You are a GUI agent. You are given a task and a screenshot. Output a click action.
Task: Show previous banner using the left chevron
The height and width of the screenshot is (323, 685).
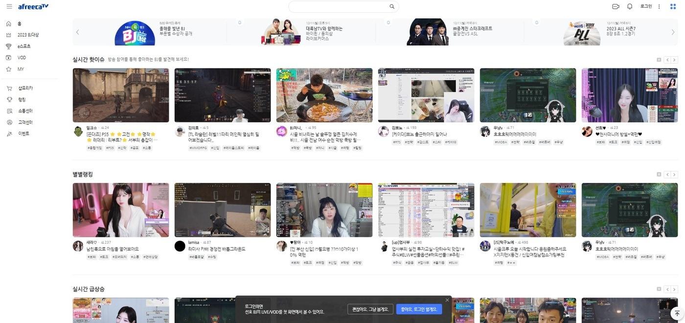pos(77,31)
